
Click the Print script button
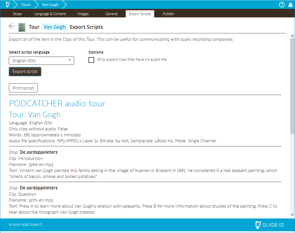23,88
